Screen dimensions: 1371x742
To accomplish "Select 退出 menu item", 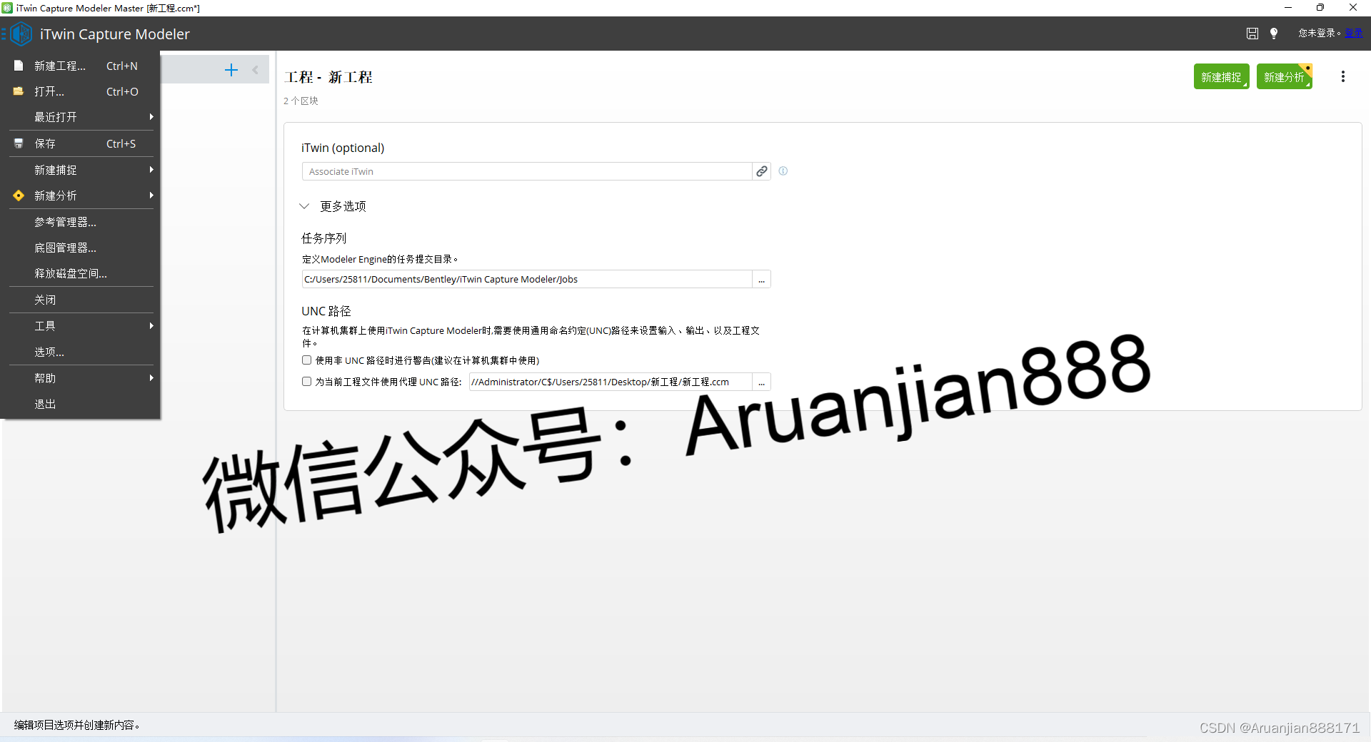I will (81, 404).
